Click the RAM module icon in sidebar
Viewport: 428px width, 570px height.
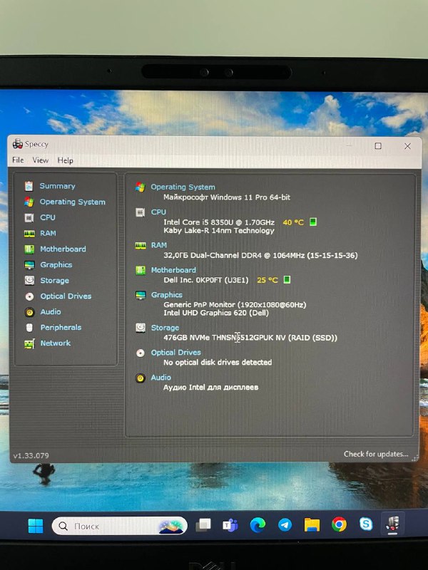(29, 234)
